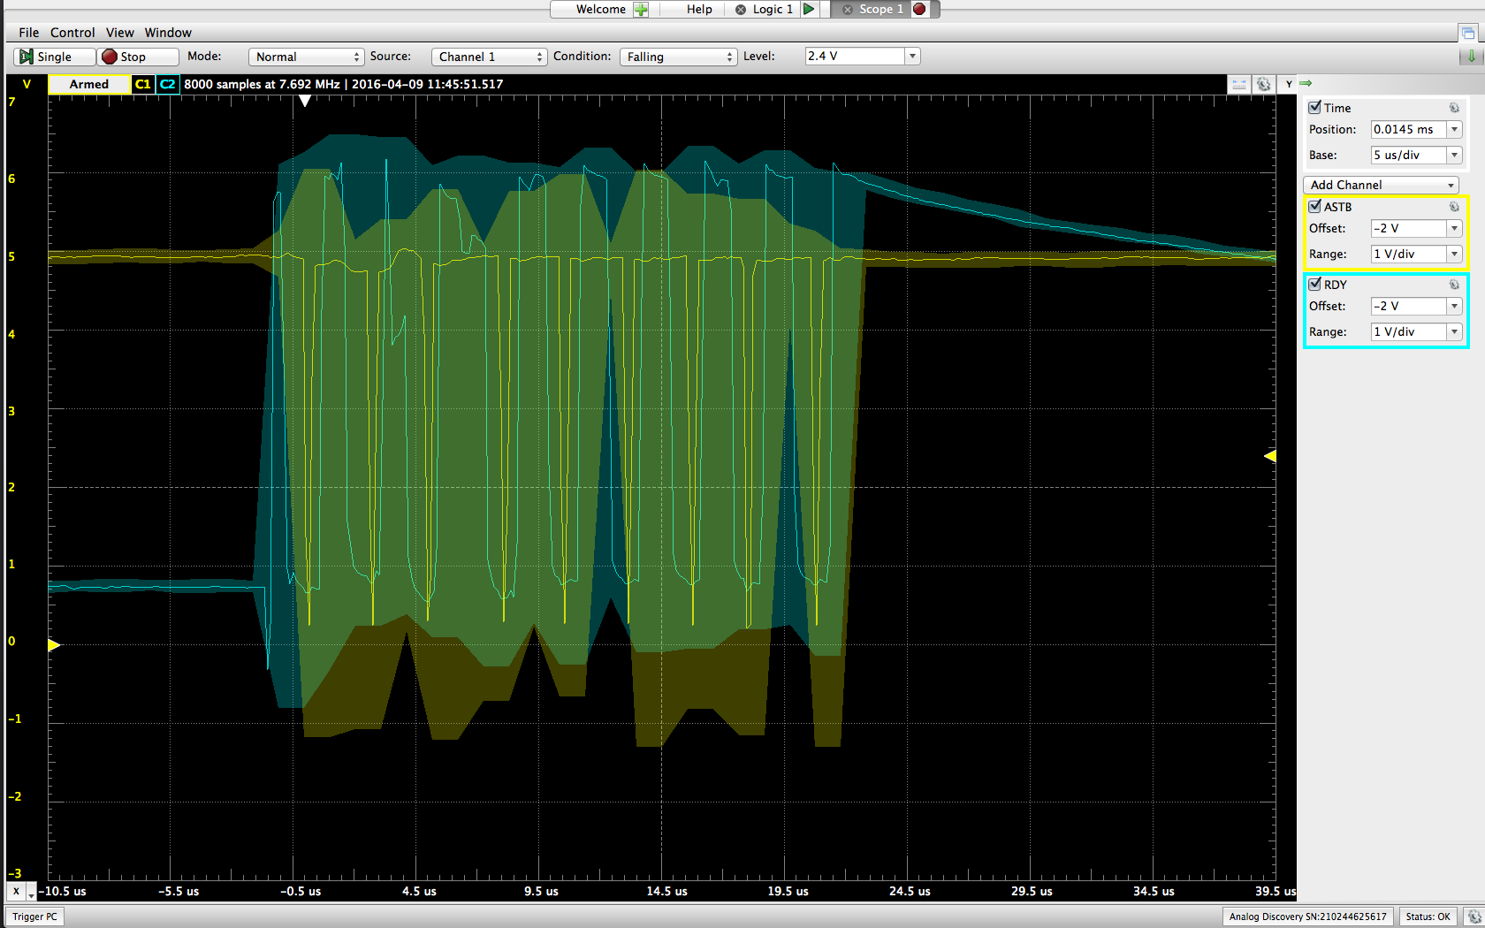Image resolution: width=1485 pixels, height=928 pixels.
Task: Click the green plus icon beside Welcome
Action: (x=641, y=10)
